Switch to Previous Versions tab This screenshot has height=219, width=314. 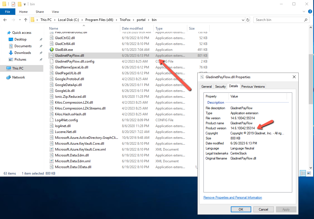(x=253, y=87)
